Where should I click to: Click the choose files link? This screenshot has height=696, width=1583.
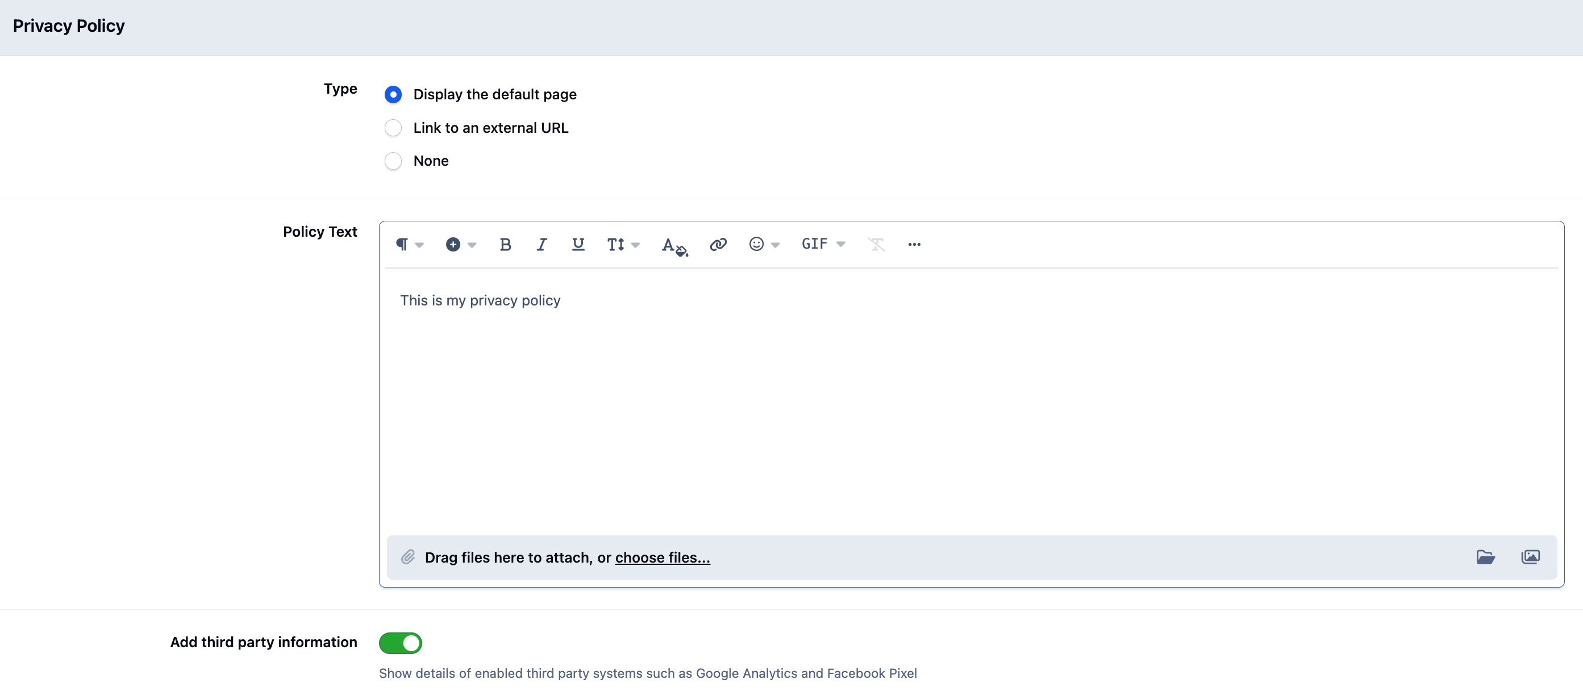pyautogui.click(x=663, y=557)
